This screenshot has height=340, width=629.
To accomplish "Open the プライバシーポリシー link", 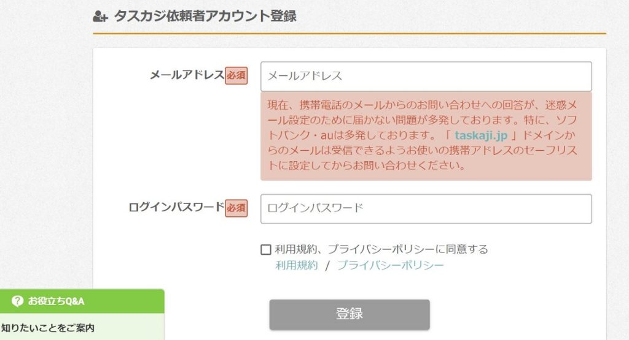I will (x=390, y=265).
